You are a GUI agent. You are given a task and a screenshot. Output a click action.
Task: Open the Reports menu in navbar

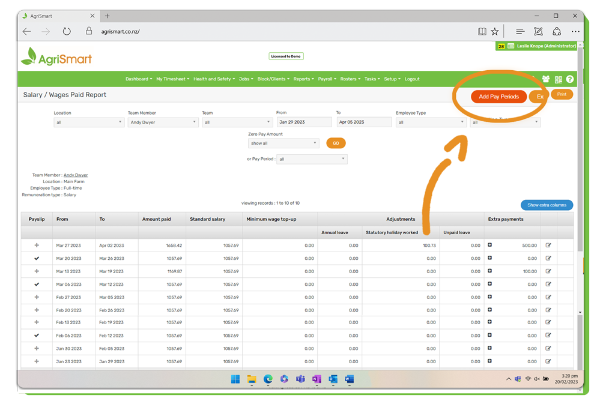coord(303,79)
